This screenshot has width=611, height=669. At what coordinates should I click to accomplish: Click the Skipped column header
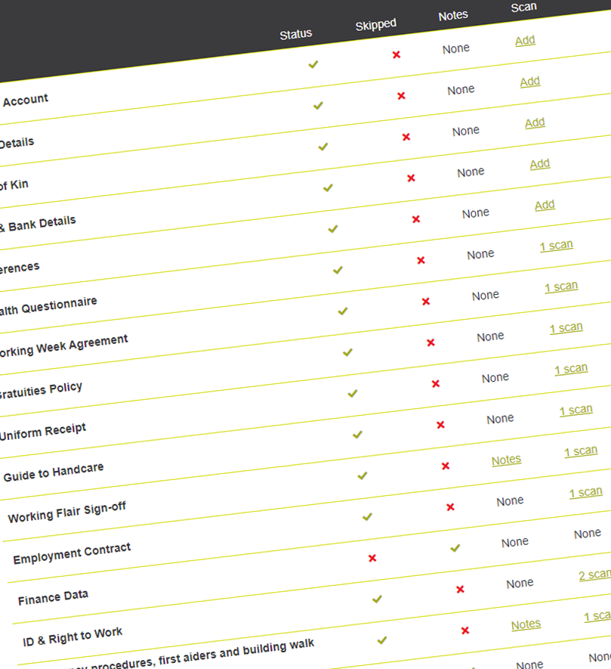point(376,25)
